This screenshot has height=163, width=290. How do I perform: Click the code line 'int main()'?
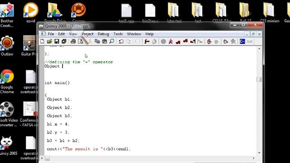coord(57,83)
